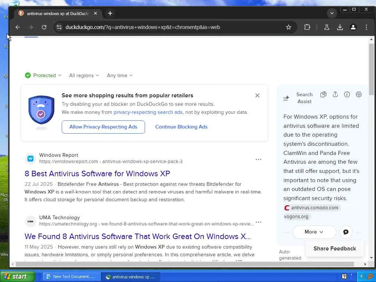Screen dimensions: 376x282
Task: Open the windowsreport.com URL link
Action: (x=111, y=162)
